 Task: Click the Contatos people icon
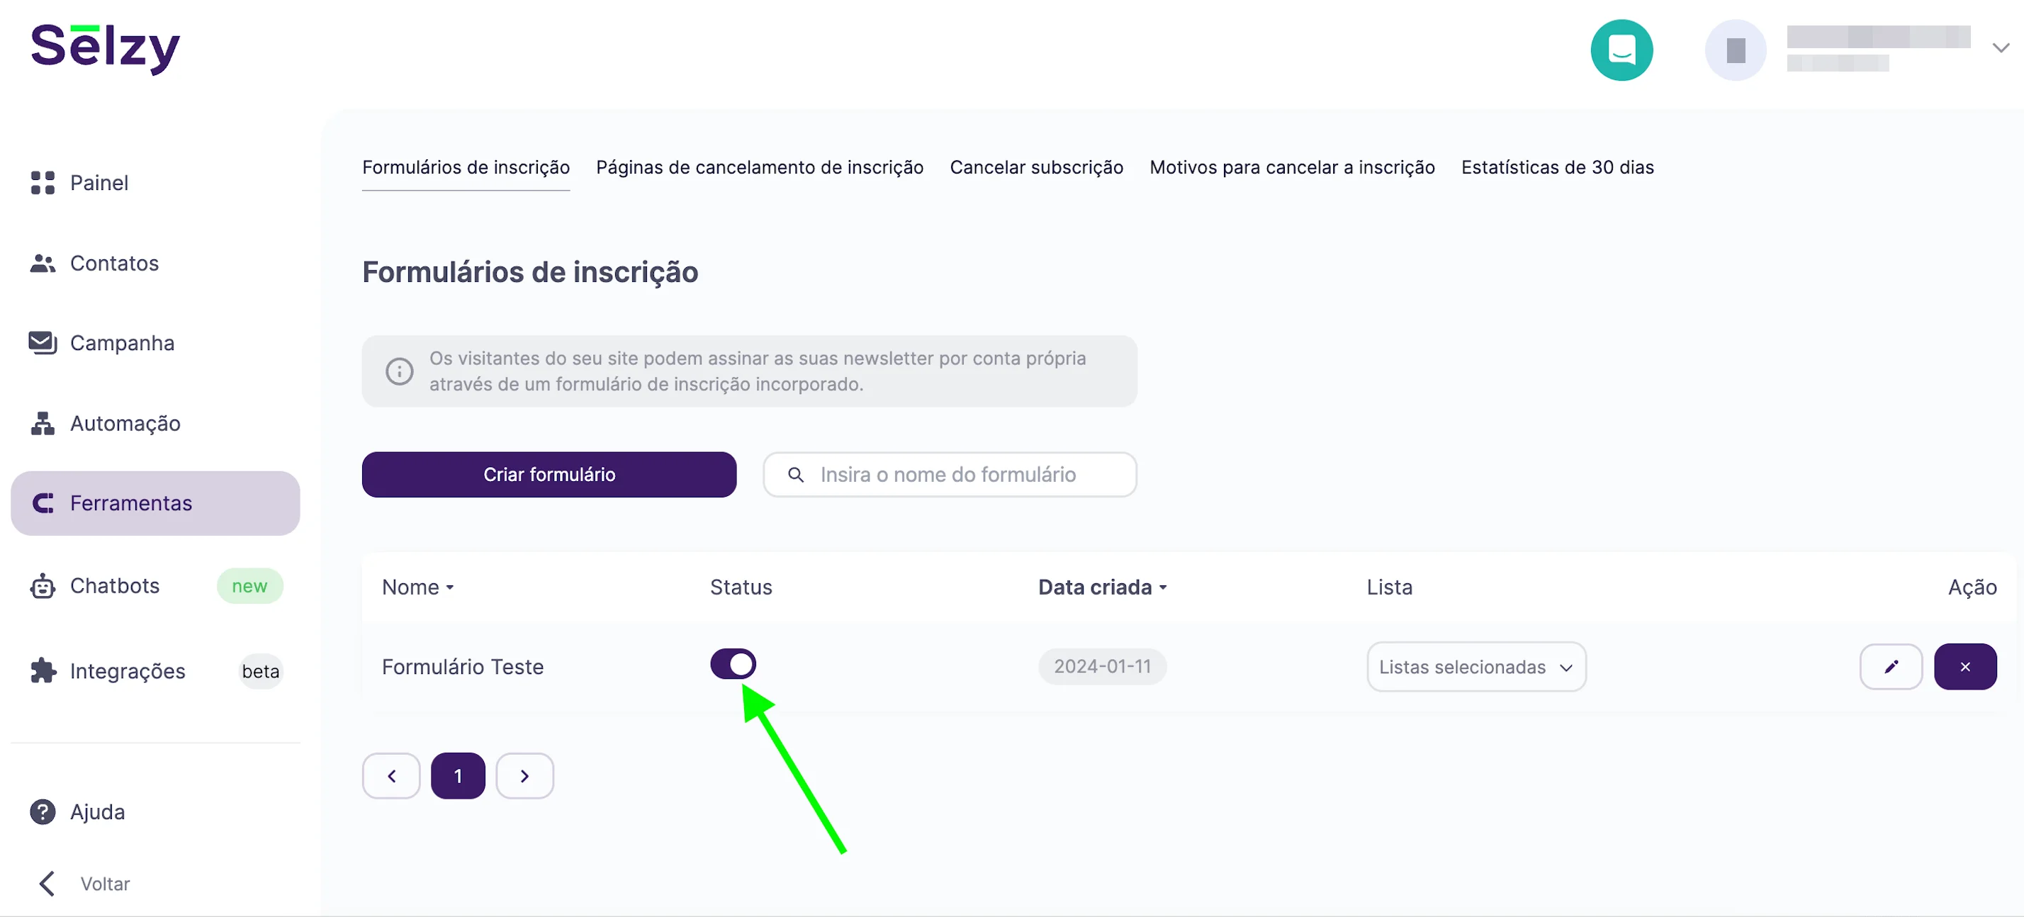click(43, 263)
